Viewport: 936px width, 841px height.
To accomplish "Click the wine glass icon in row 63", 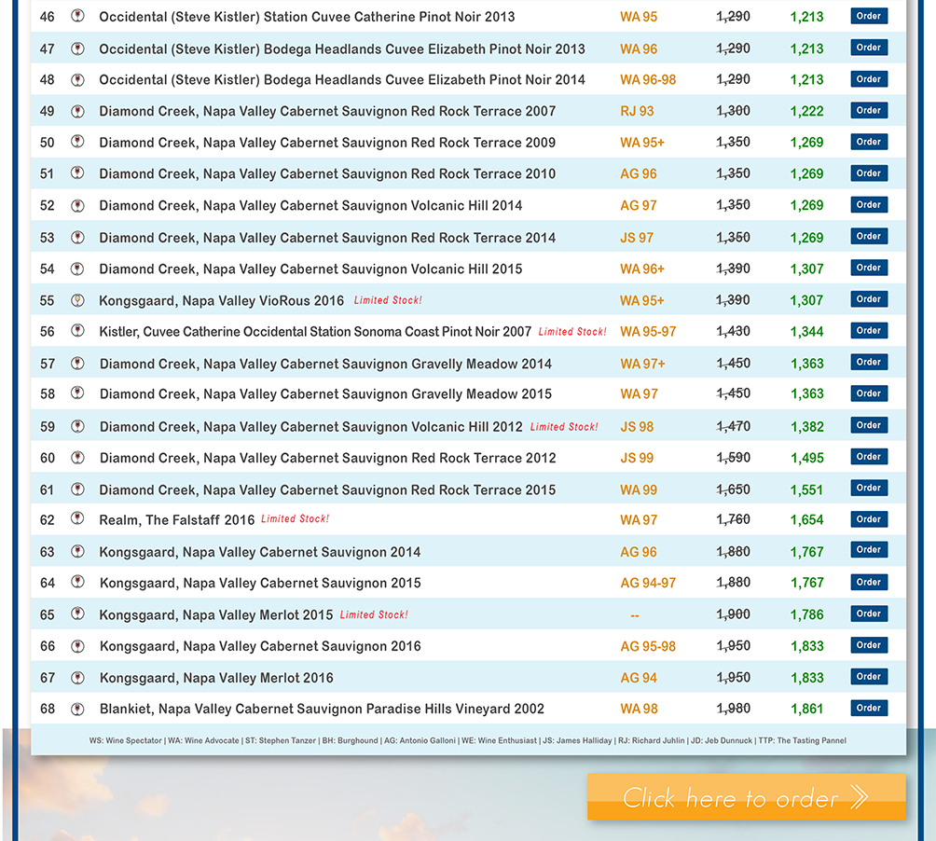I will (x=77, y=552).
